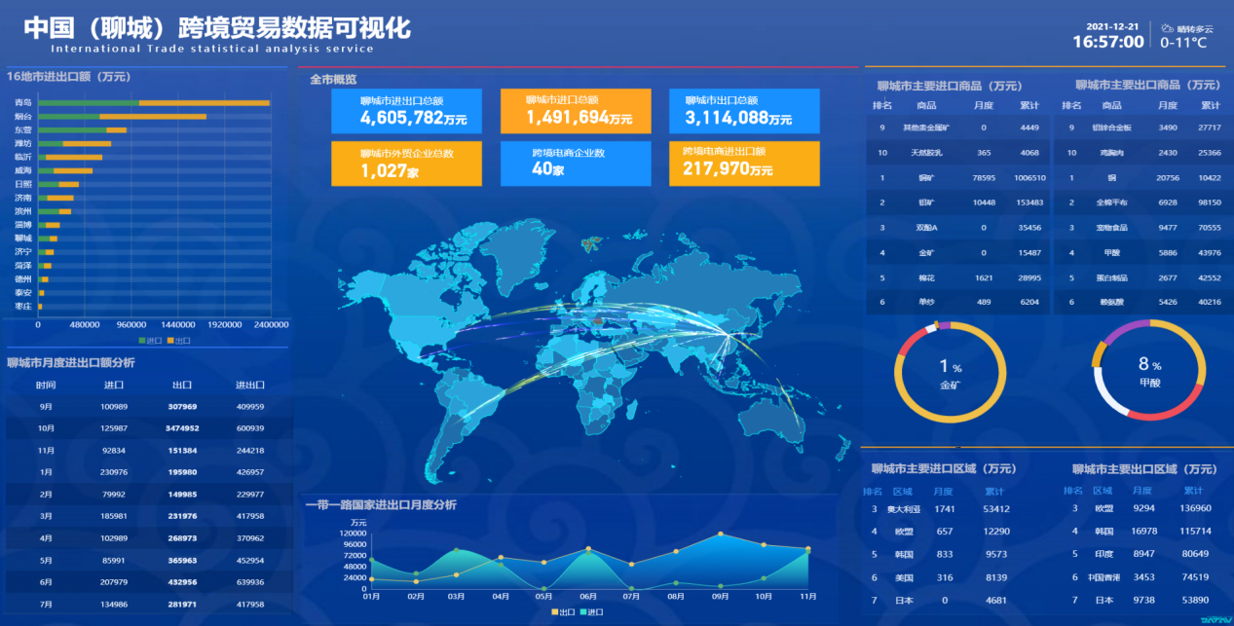Image resolution: width=1234 pixels, height=626 pixels.
Task: Toggle the cyan 进口 legend under line chart
Action: pyautogui.click(x=592, y=611)
